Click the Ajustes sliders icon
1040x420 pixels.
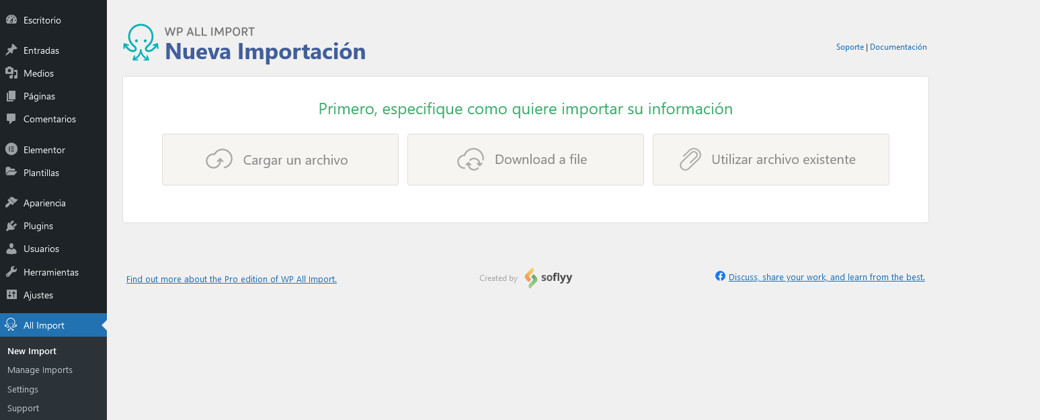click(11, 295)
